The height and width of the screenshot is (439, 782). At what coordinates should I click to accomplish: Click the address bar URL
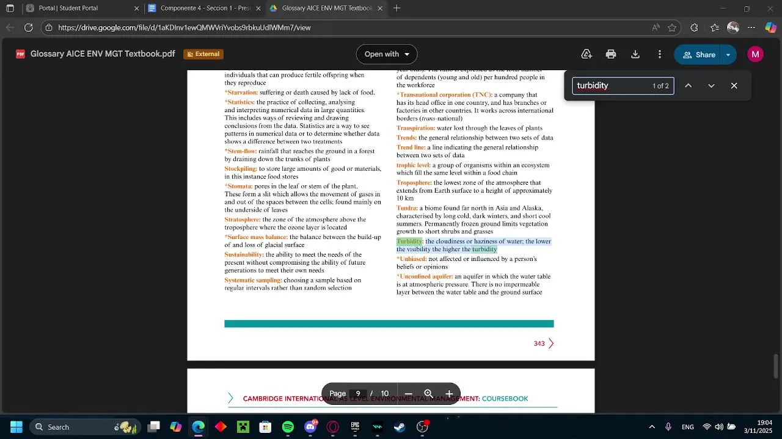click(185, 27)
